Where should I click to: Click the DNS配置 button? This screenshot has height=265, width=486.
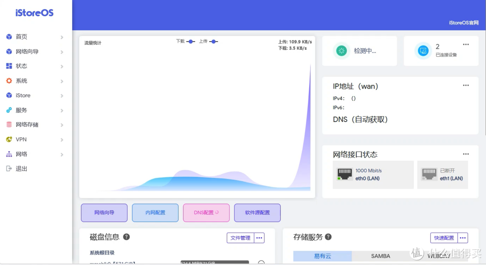pyautogui.click(x=206, y=213)
